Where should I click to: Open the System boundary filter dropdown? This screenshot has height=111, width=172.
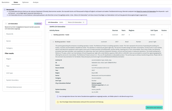coord(23,80)
